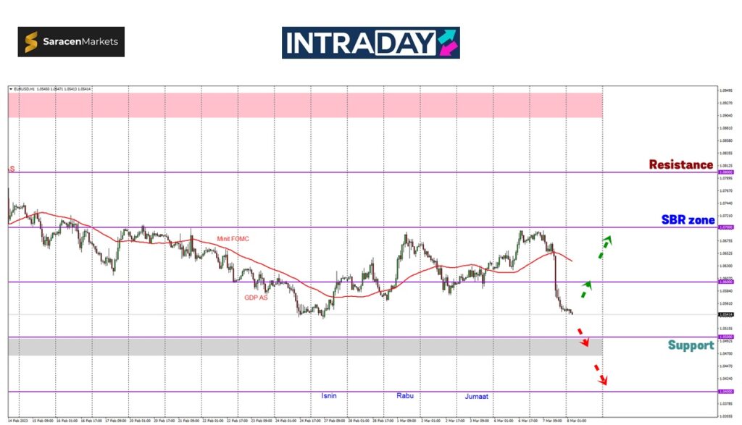Click the upper green arrow near SBR zone
The height and width of the screenshot is (425, 742).
pos(604,247)
